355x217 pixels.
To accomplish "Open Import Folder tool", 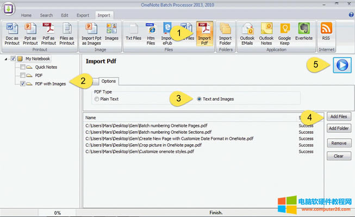I will (x=225, y=34).
